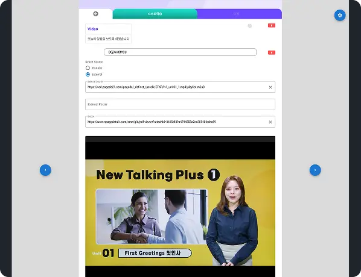Click the empty External Poster field

(180, 105)
